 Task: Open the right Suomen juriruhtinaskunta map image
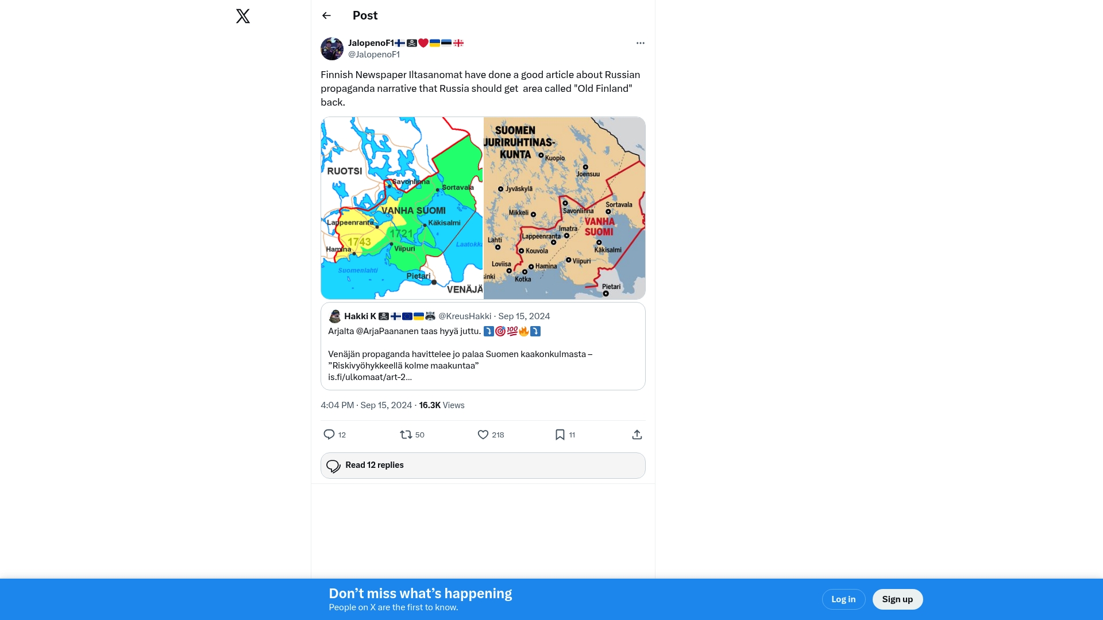564,208
